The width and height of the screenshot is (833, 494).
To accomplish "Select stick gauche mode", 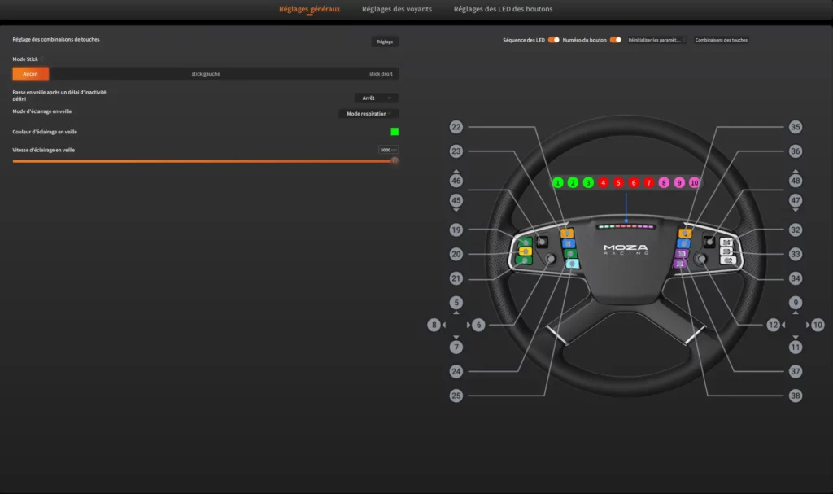I will click(x=206, y=74).
